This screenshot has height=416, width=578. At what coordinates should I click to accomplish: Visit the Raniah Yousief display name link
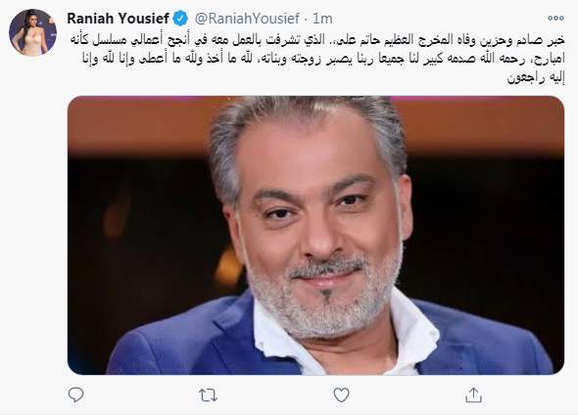[118, 19]
